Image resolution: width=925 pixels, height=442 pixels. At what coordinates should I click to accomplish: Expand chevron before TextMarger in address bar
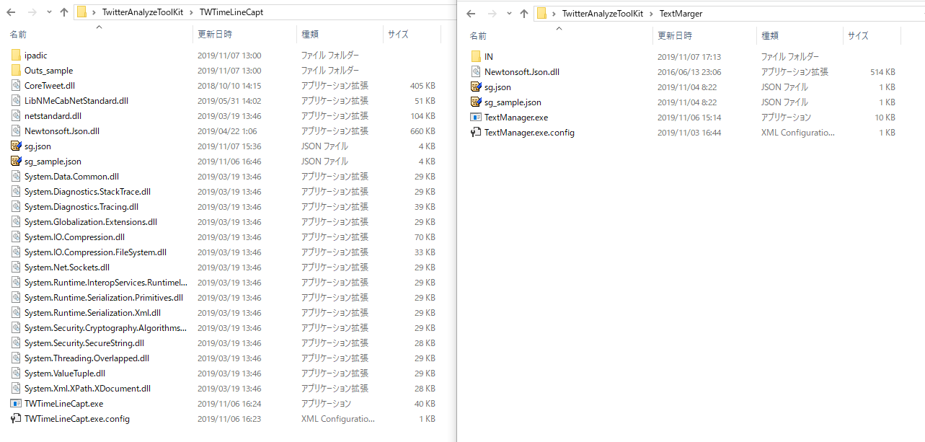point(651,13)
